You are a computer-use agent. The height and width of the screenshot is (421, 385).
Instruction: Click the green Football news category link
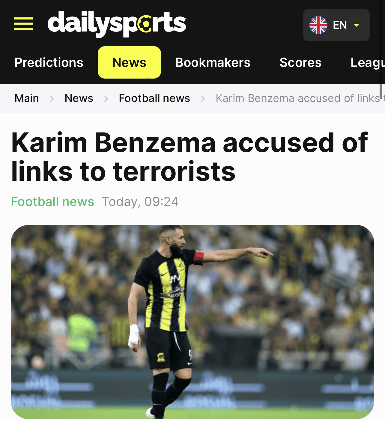pos(52,202)
